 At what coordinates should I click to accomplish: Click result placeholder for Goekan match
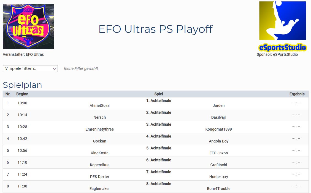296,139
